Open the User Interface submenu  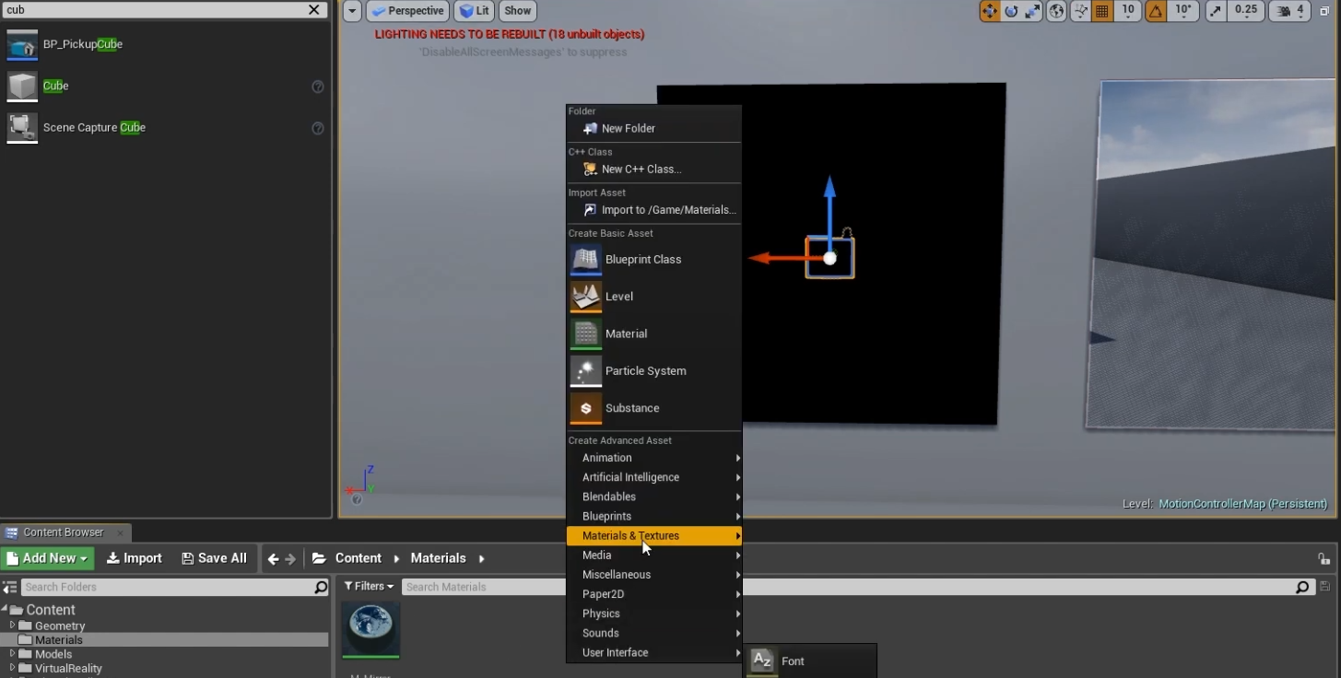(653, 652)
